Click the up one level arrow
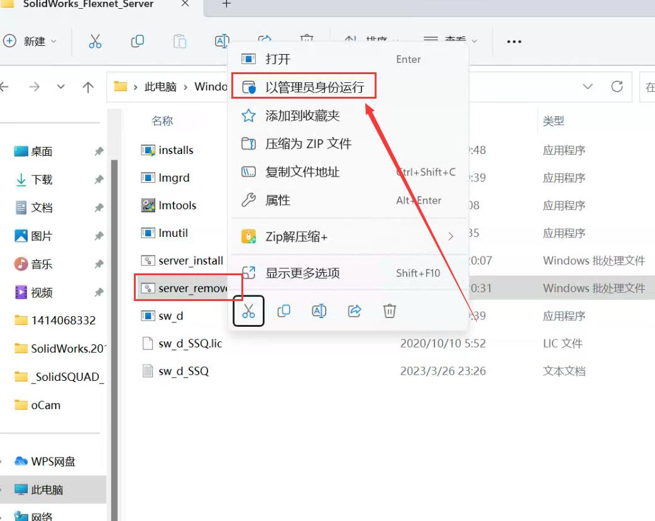 (88, 87)
